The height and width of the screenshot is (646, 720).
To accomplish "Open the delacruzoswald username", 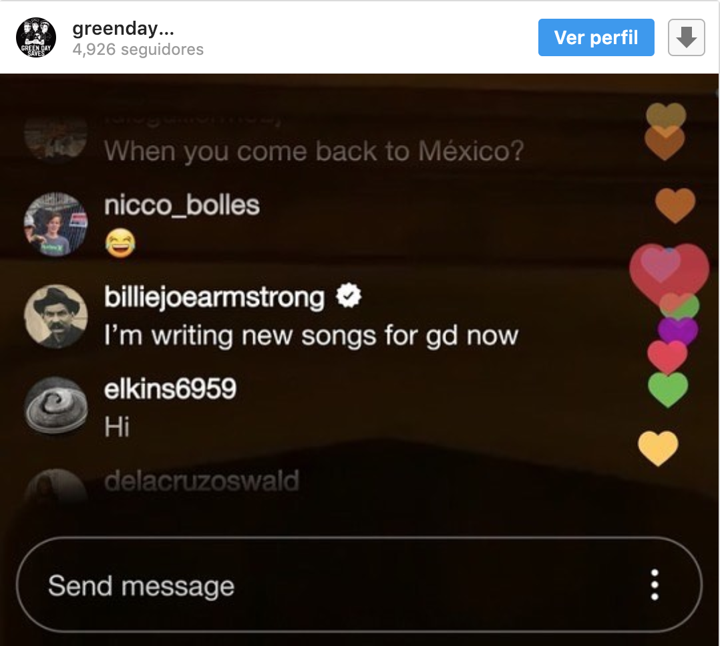I will (202, 480).
